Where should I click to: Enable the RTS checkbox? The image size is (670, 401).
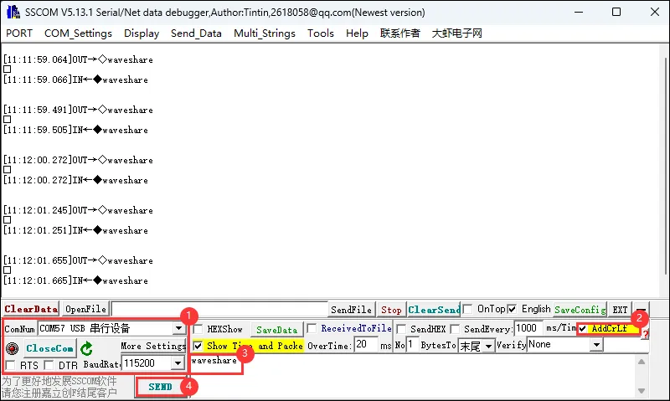click(10, 365)
